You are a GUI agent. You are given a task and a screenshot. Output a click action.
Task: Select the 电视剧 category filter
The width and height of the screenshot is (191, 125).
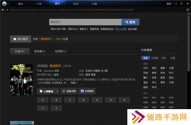[155, 58]
